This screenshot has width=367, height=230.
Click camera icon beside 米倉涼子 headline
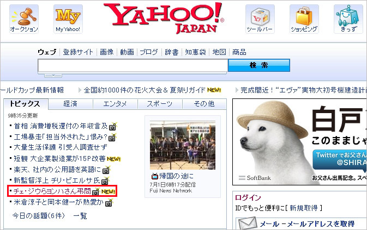pos(109,203)
